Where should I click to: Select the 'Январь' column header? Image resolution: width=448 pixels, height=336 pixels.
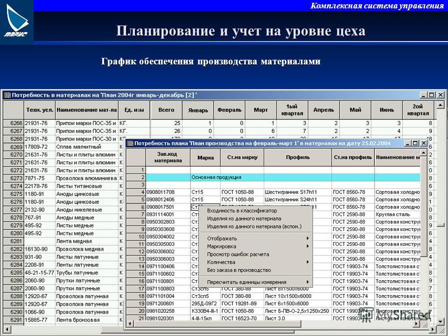click(198, 110)
